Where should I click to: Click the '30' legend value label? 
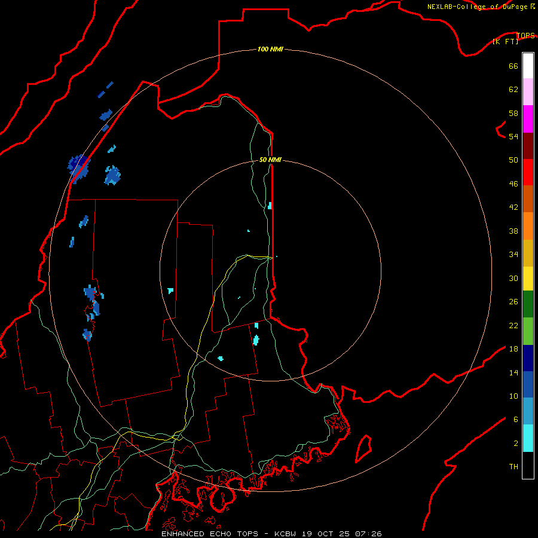[x=513, y=278]
